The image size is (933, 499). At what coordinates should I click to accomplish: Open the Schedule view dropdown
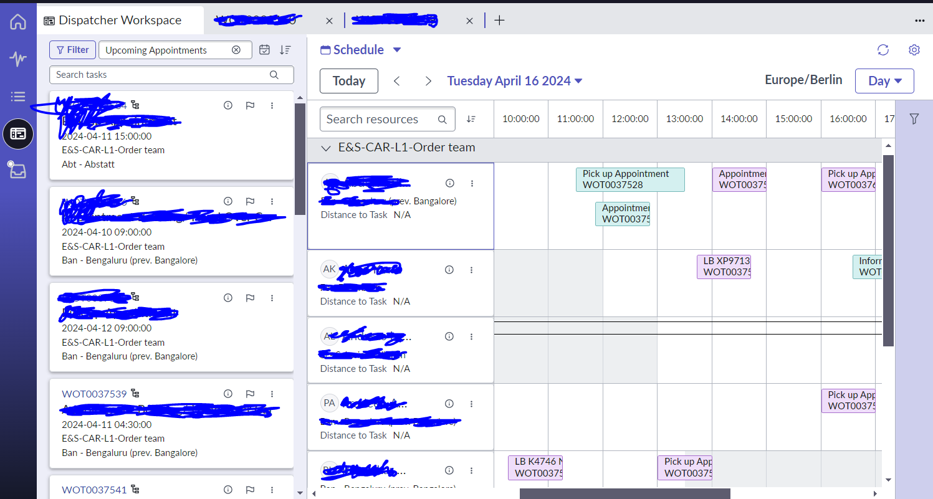point(397,49)
